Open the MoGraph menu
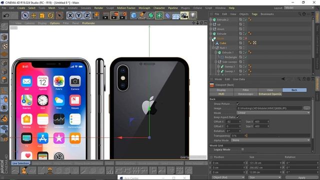This screenshot has height=180, width=320. tap(144, 8)
